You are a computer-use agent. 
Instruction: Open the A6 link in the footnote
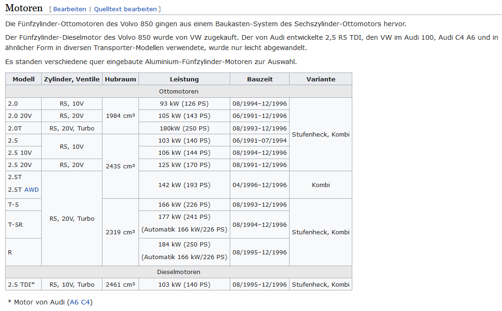click(74, 302)
